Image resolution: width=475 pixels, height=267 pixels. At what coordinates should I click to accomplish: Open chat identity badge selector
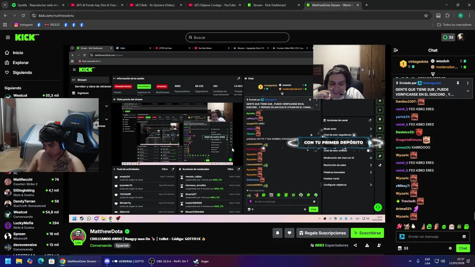402,237
